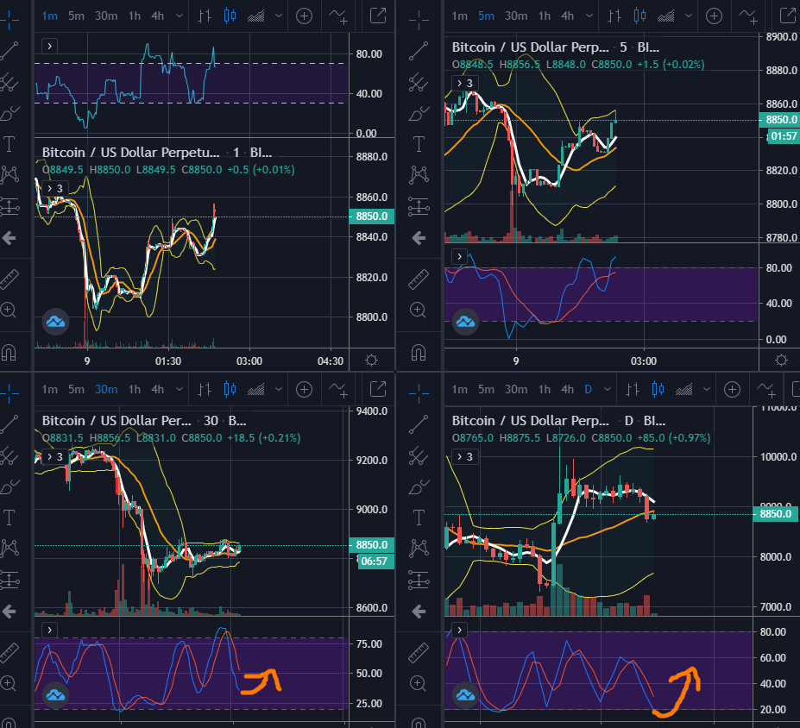Select the ruler tool in 5-minute chart sidebar

pos(419,279)
